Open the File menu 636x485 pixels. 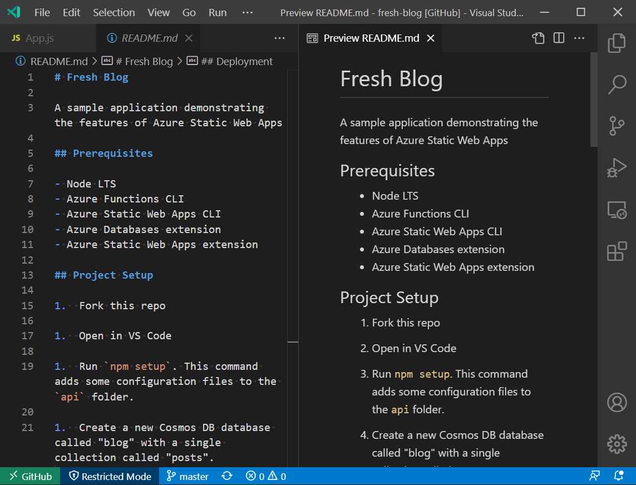42,13
